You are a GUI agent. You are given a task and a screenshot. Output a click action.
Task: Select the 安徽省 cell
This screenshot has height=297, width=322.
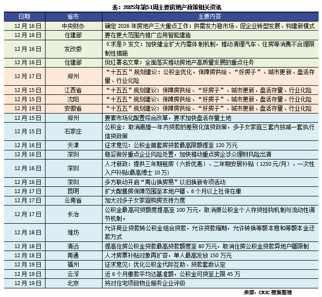click(73, 108)
